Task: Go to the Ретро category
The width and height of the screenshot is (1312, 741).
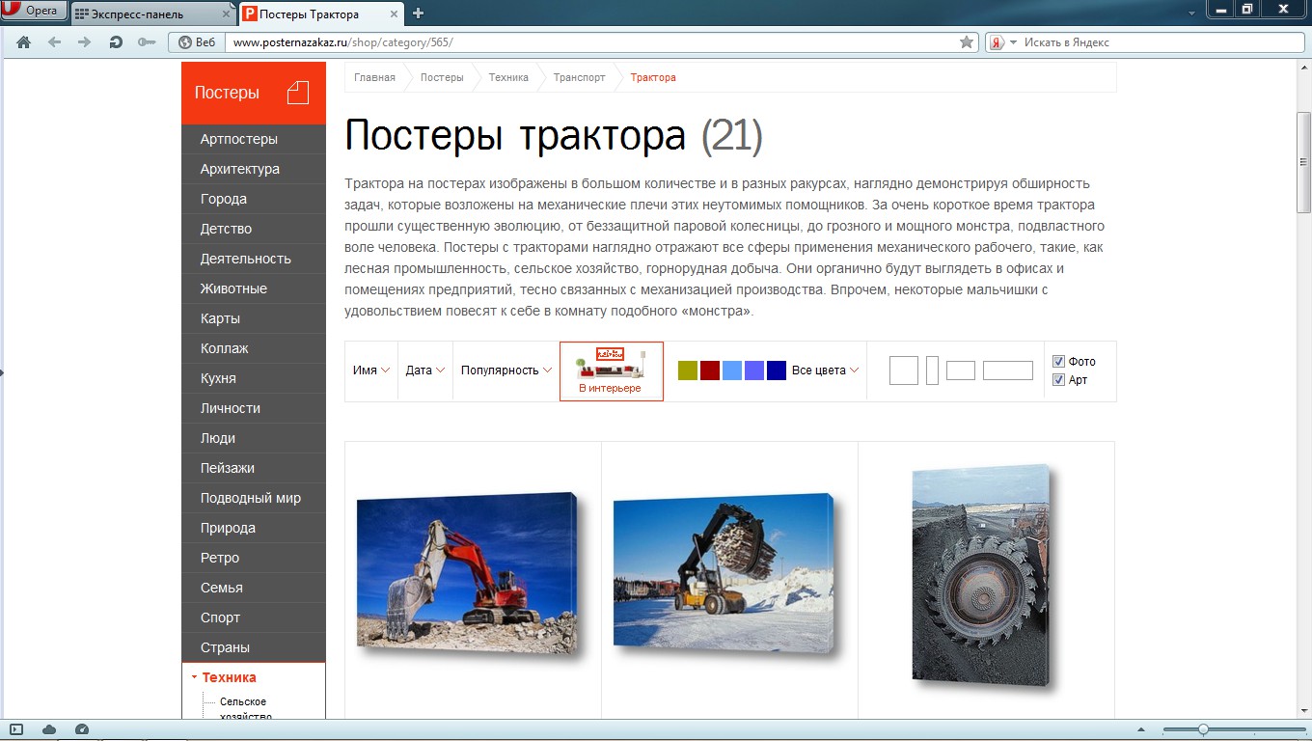Action: [254, 558]
